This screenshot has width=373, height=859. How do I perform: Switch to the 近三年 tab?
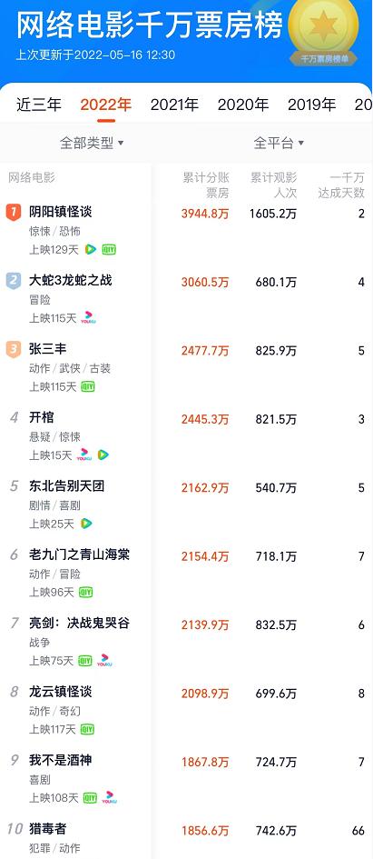click(x=39, y=105)
